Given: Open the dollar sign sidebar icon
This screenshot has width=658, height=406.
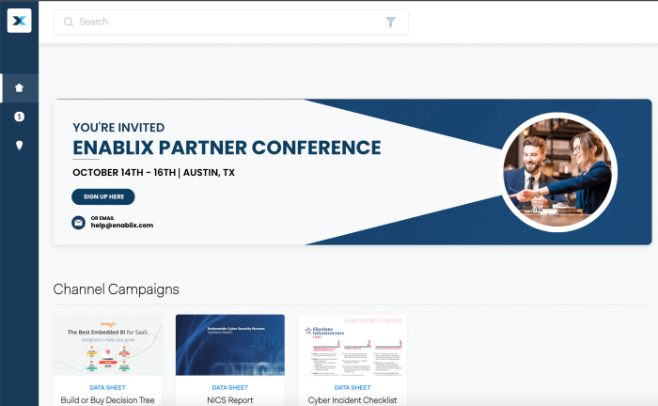Looking at the screenshot, I should 20,117.
